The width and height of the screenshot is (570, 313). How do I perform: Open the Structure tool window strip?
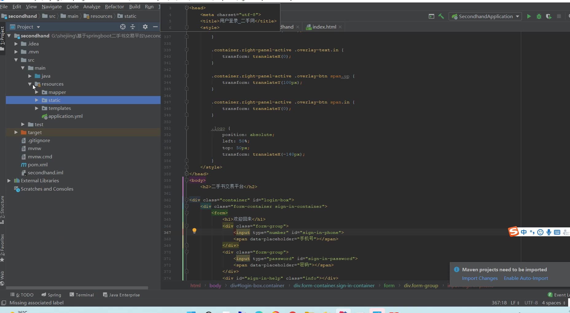[2, 210]
